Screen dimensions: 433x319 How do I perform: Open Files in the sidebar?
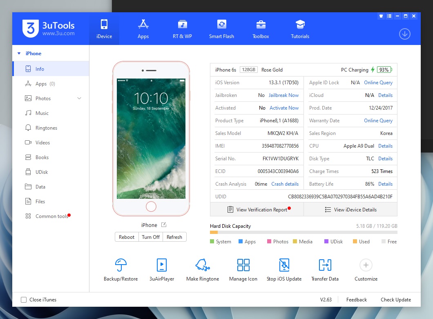pyautogui.click(x=51, y=201)
